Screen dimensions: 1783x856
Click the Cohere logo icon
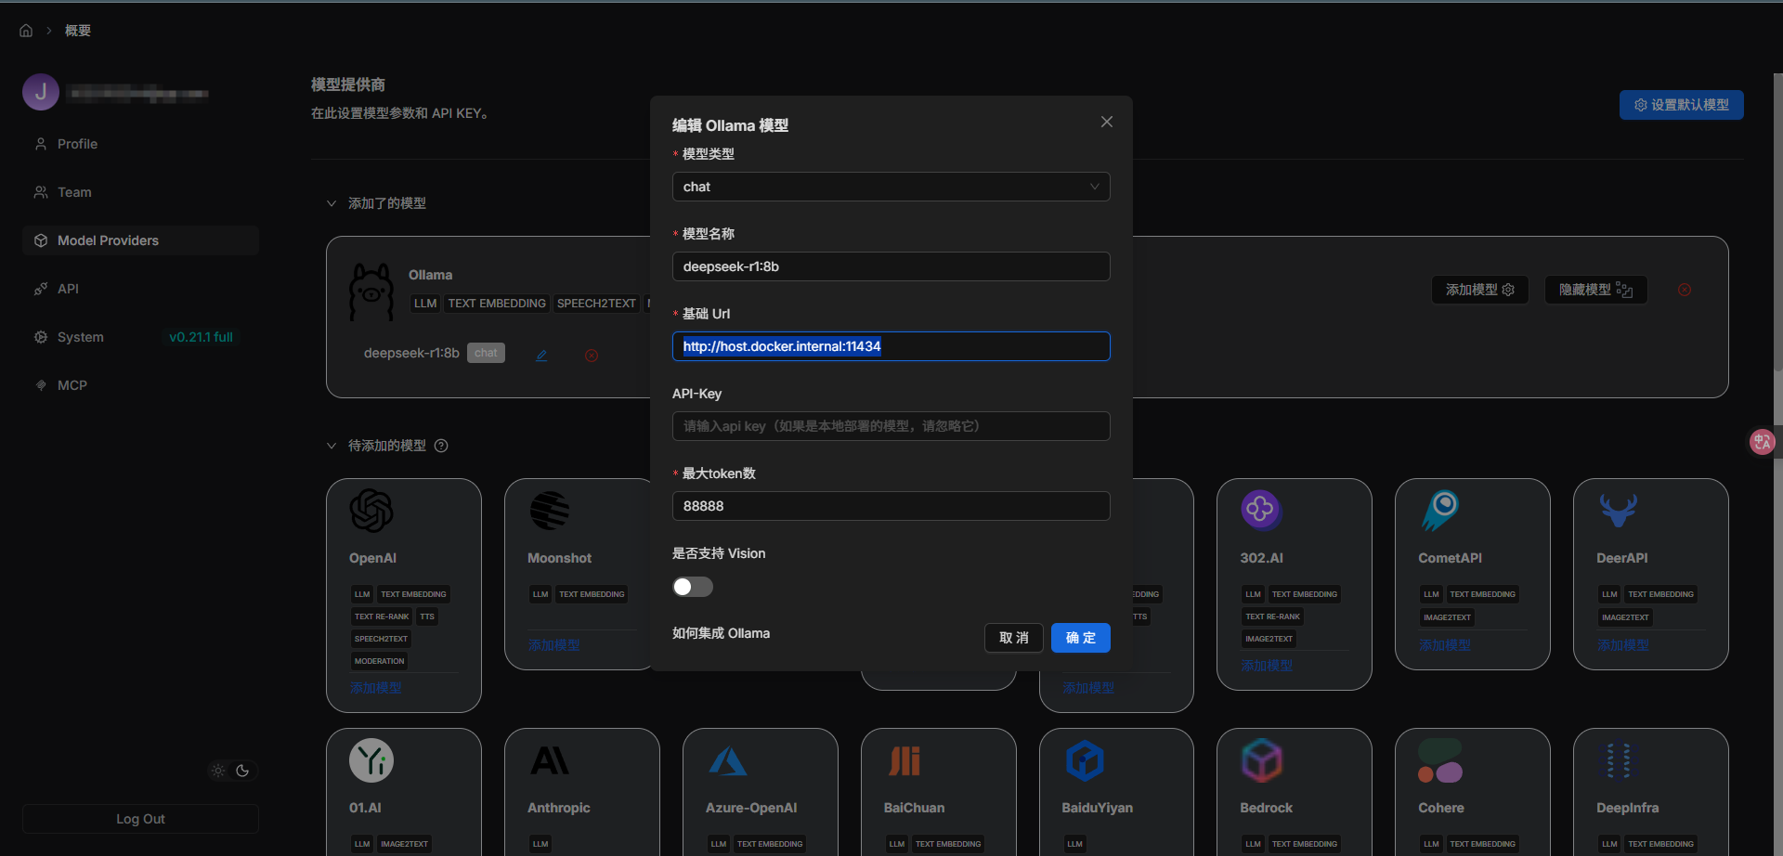[1440, 760]
